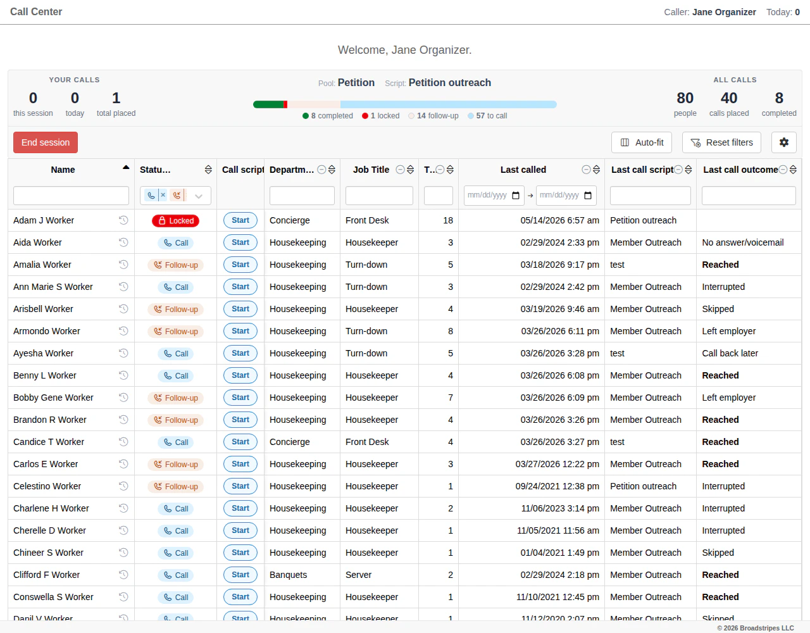Show call history for Ayesha Worker
The image size is (810, 633).
123,353
